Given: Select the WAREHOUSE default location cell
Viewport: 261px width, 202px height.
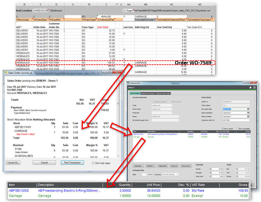Looking at the screenshot, I should [41, 10].
